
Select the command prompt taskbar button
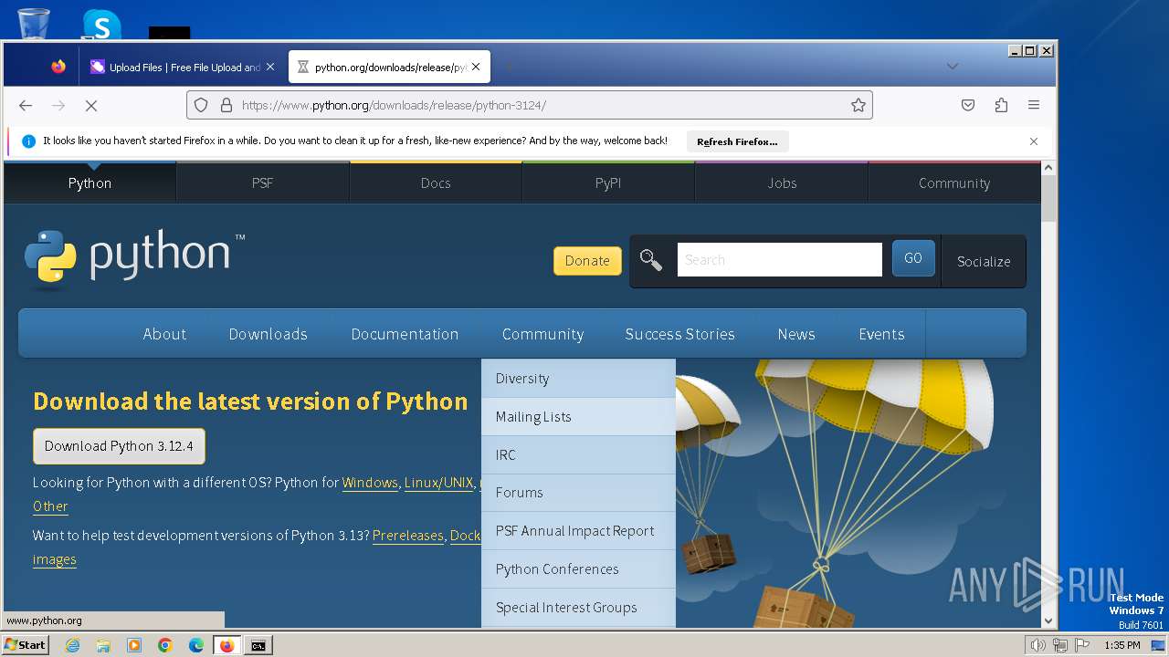(258, 645)
